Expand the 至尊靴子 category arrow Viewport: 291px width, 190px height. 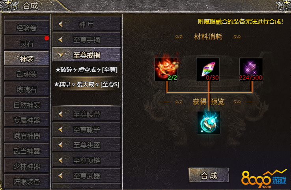point(60,129)
